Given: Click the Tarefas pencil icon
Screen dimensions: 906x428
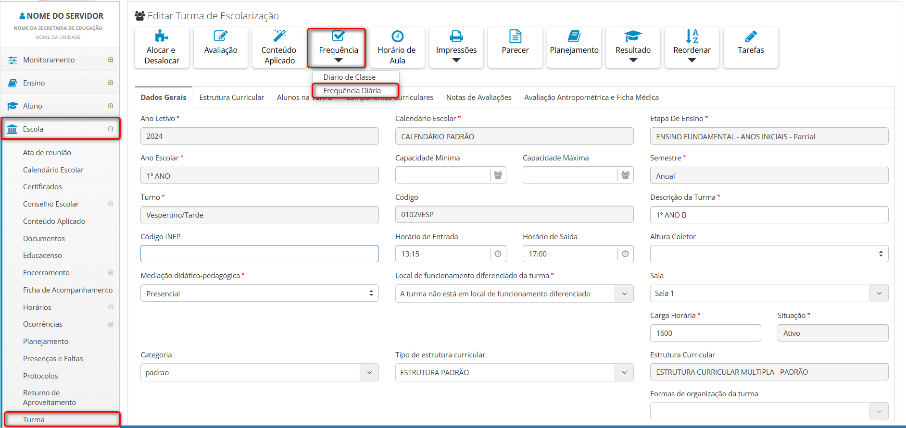Looking at the screenshot, I should [x=751, y=36].
